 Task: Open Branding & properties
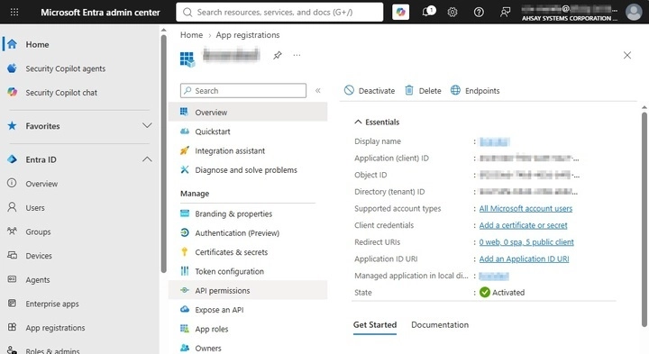click(x=233, y=213)
